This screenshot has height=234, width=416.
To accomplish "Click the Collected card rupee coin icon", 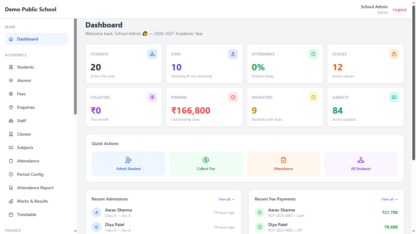I will (152, 97).
